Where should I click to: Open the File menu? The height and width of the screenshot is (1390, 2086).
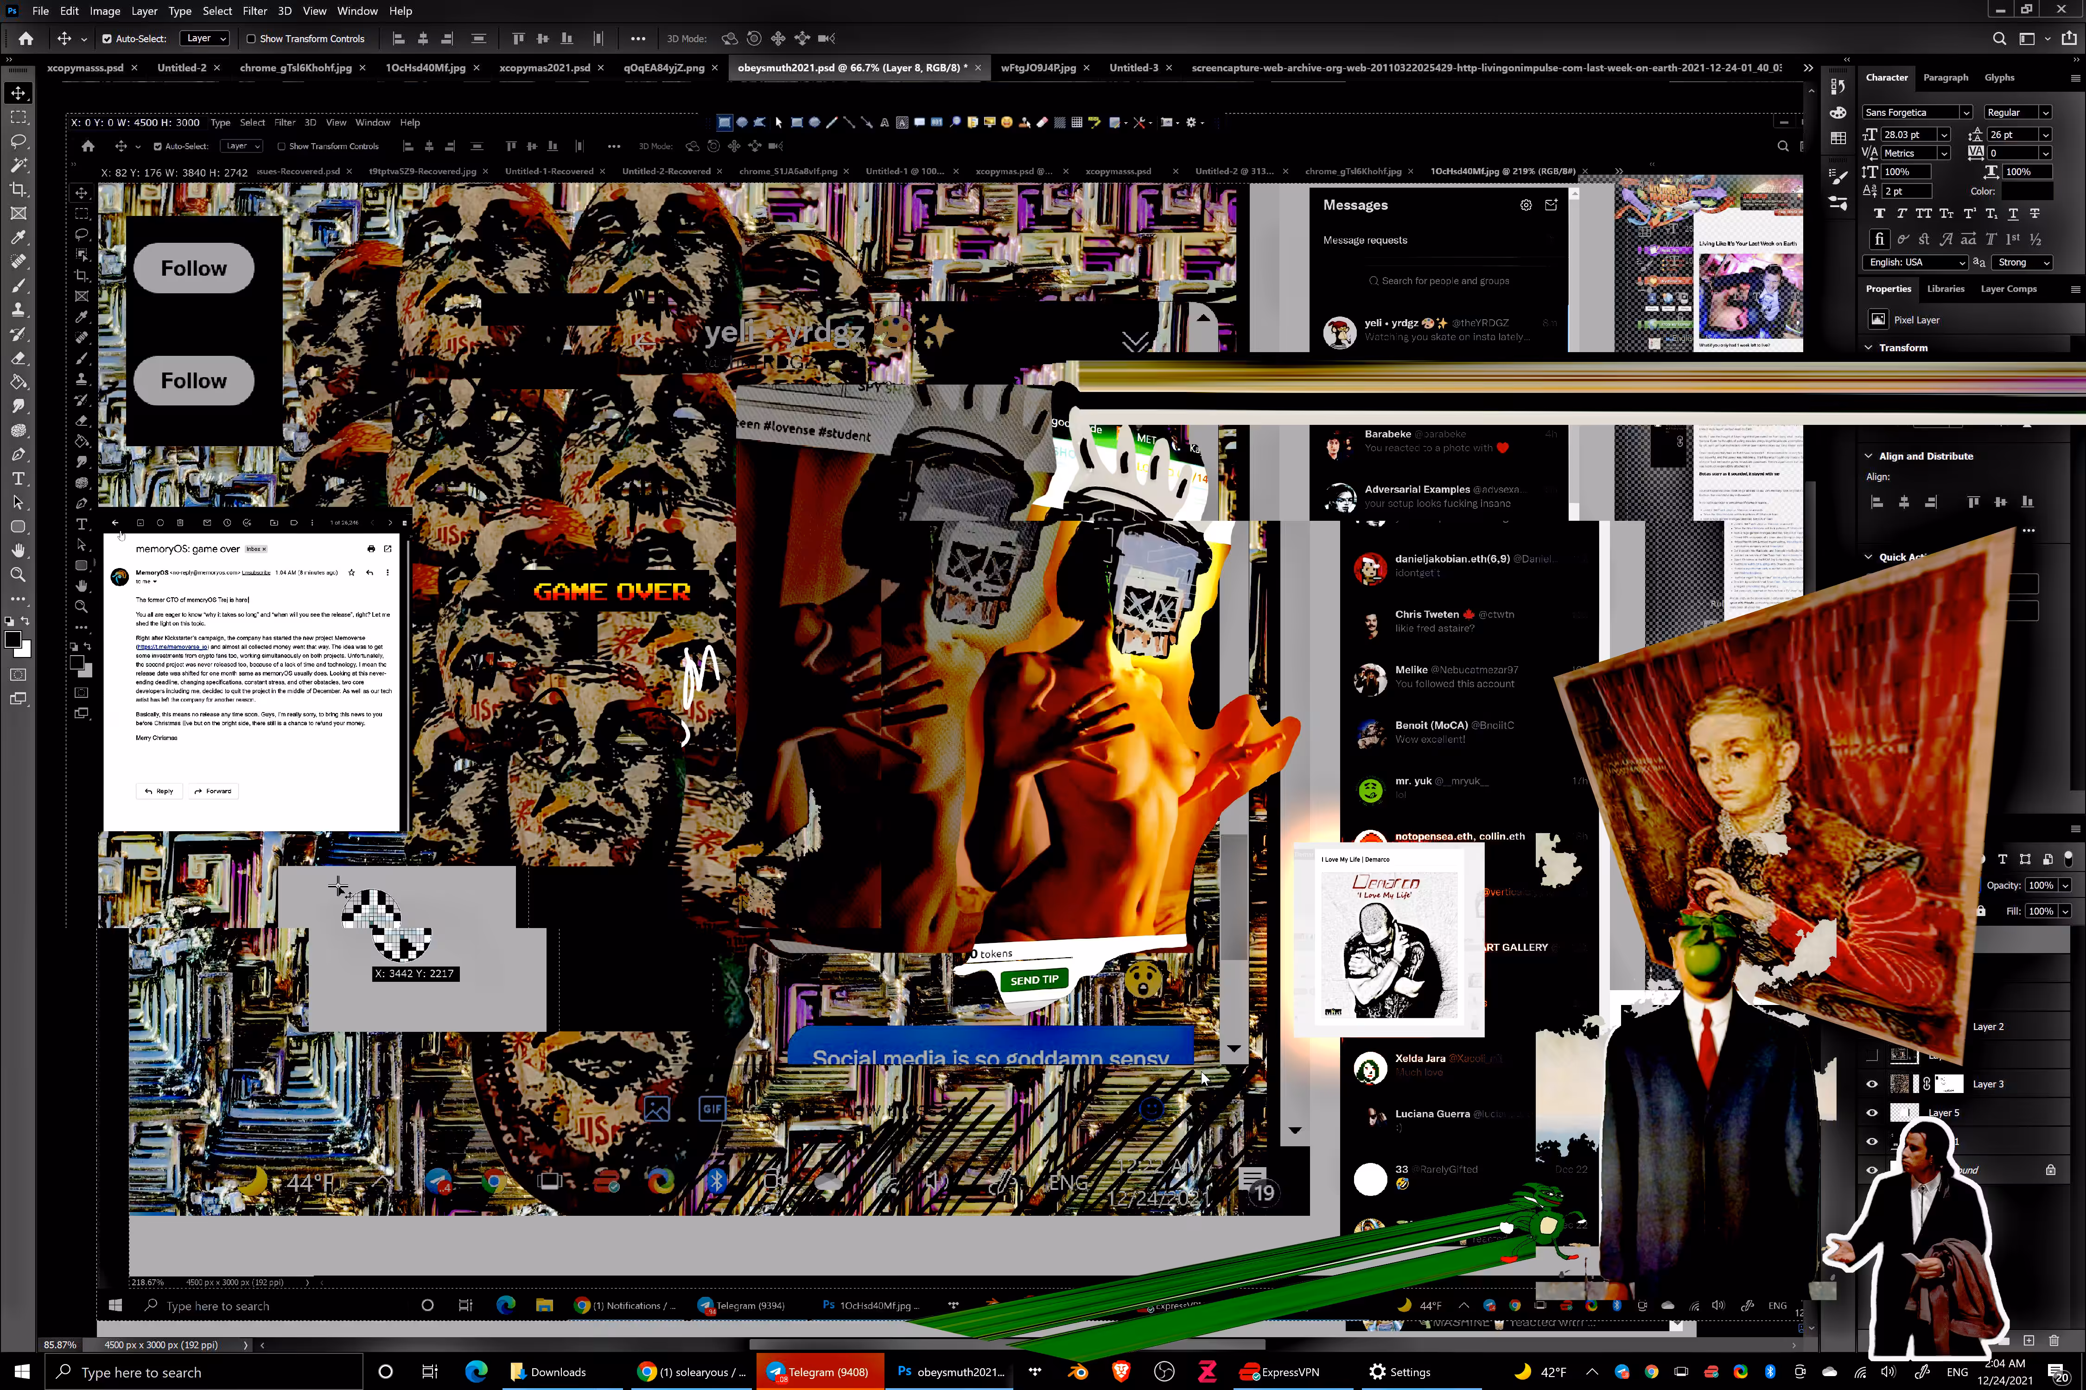click(x=40, y=11)
